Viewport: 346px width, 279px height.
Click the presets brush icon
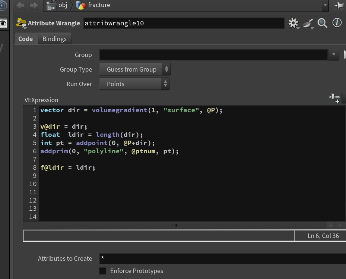(308, 23)
